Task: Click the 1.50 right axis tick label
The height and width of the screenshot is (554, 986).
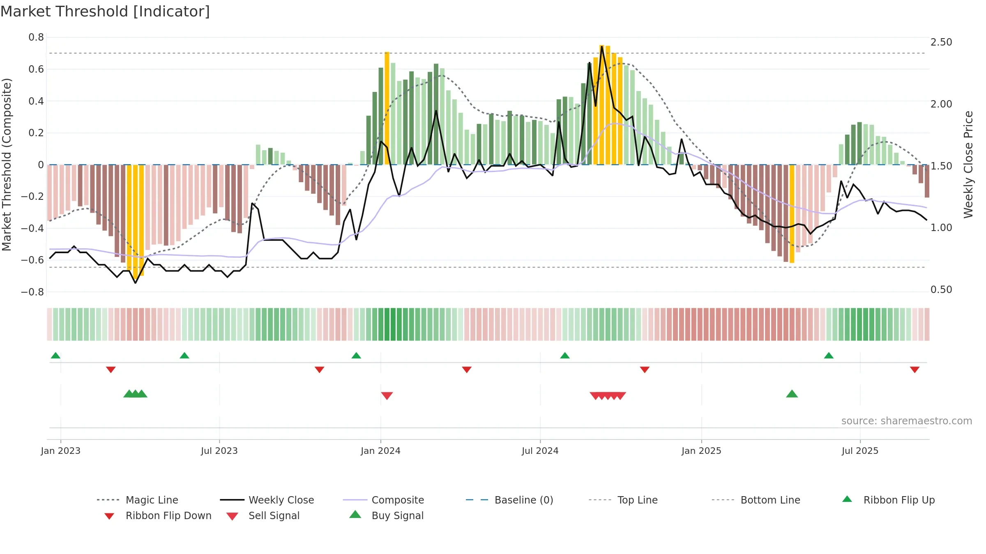Action: click(x=941, y=166)
